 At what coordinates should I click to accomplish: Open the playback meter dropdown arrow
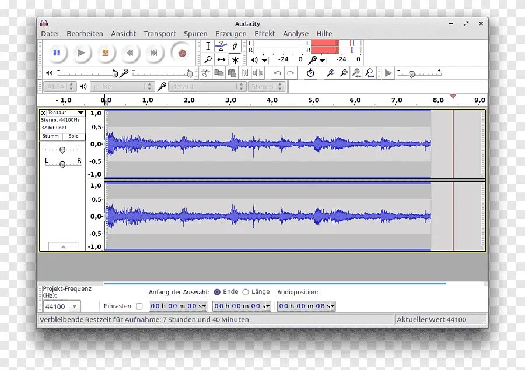[x=264, y=61]
